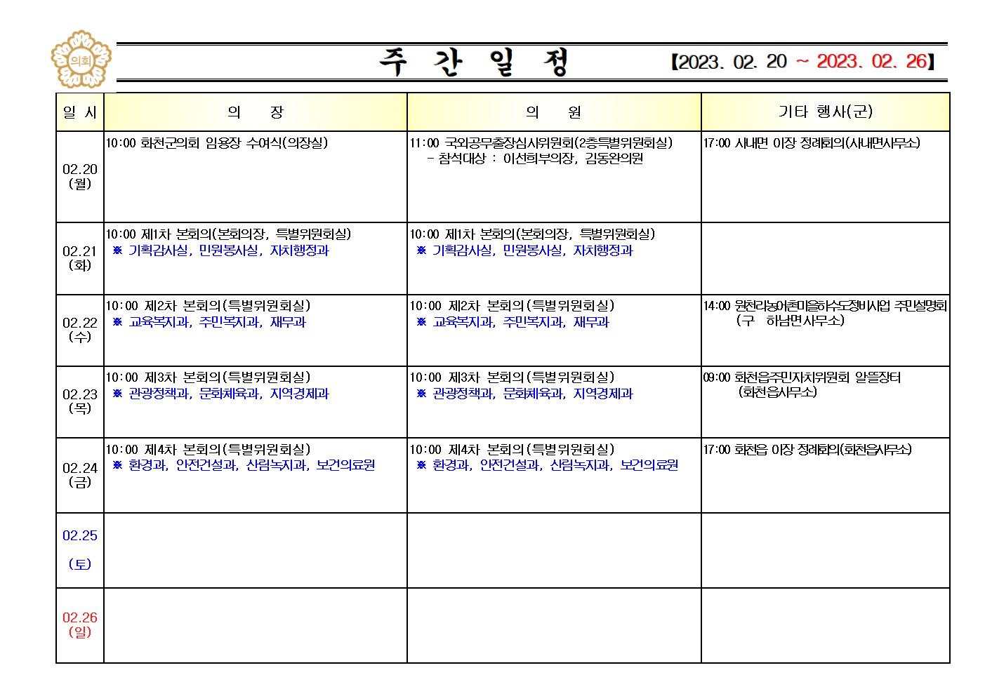Viewport: 985px width, 696px height.
Task: Click 환경과 line in the 의원 column
Action: [x=548, y=465]
